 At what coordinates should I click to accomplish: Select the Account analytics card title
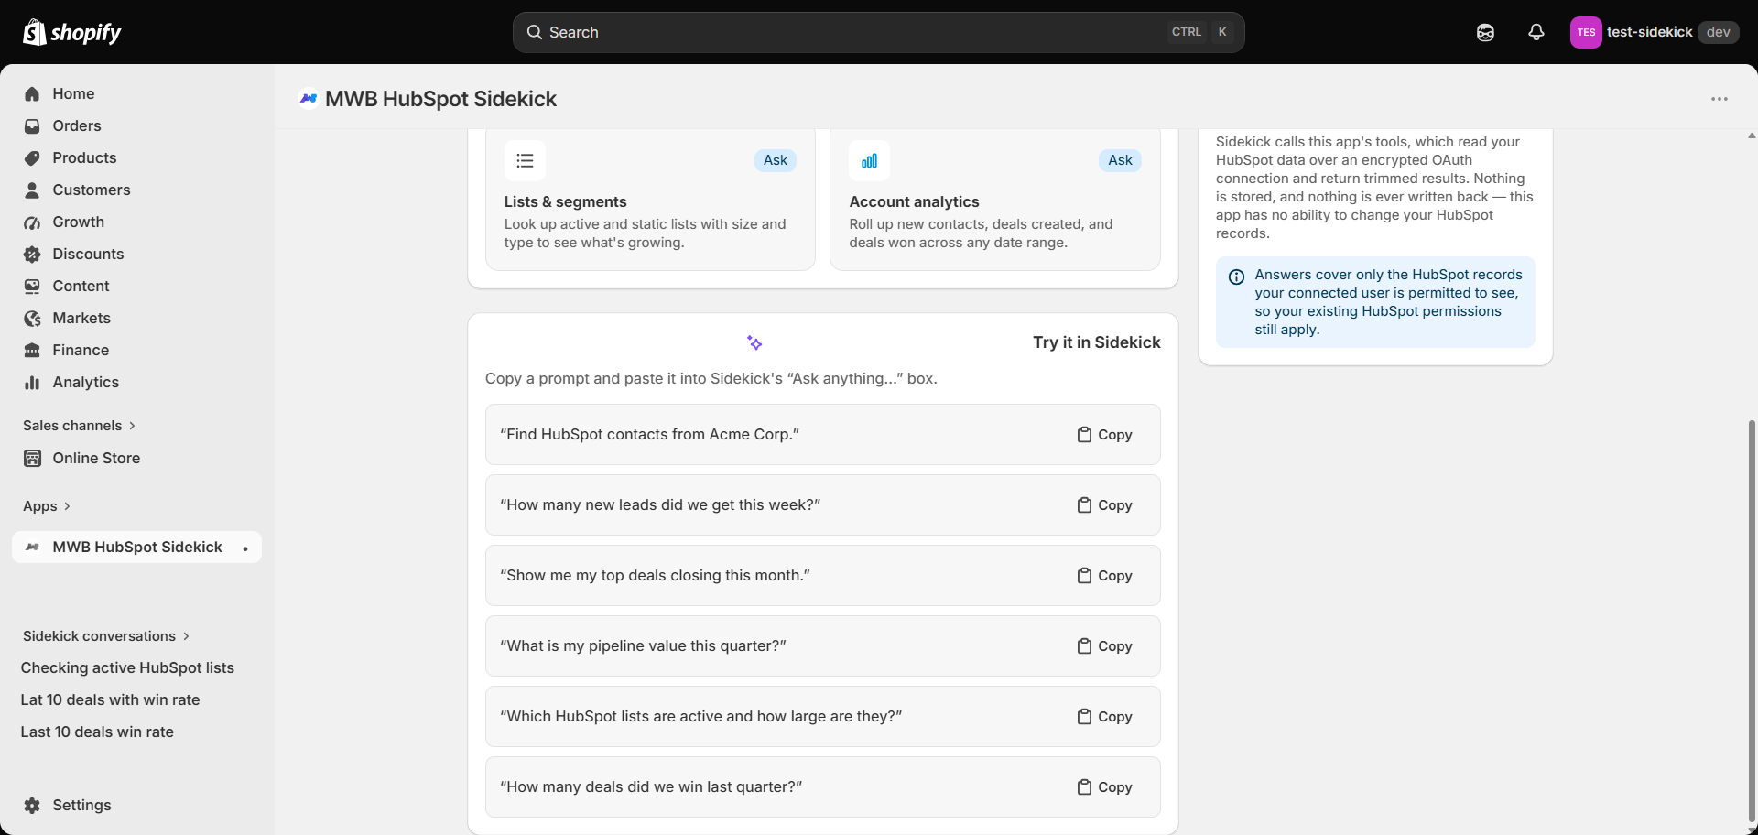[x=914, y=202]
